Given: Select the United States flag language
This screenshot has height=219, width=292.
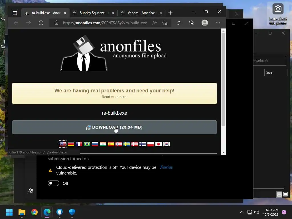Looking at the screenshot, I should coord(62,144).
